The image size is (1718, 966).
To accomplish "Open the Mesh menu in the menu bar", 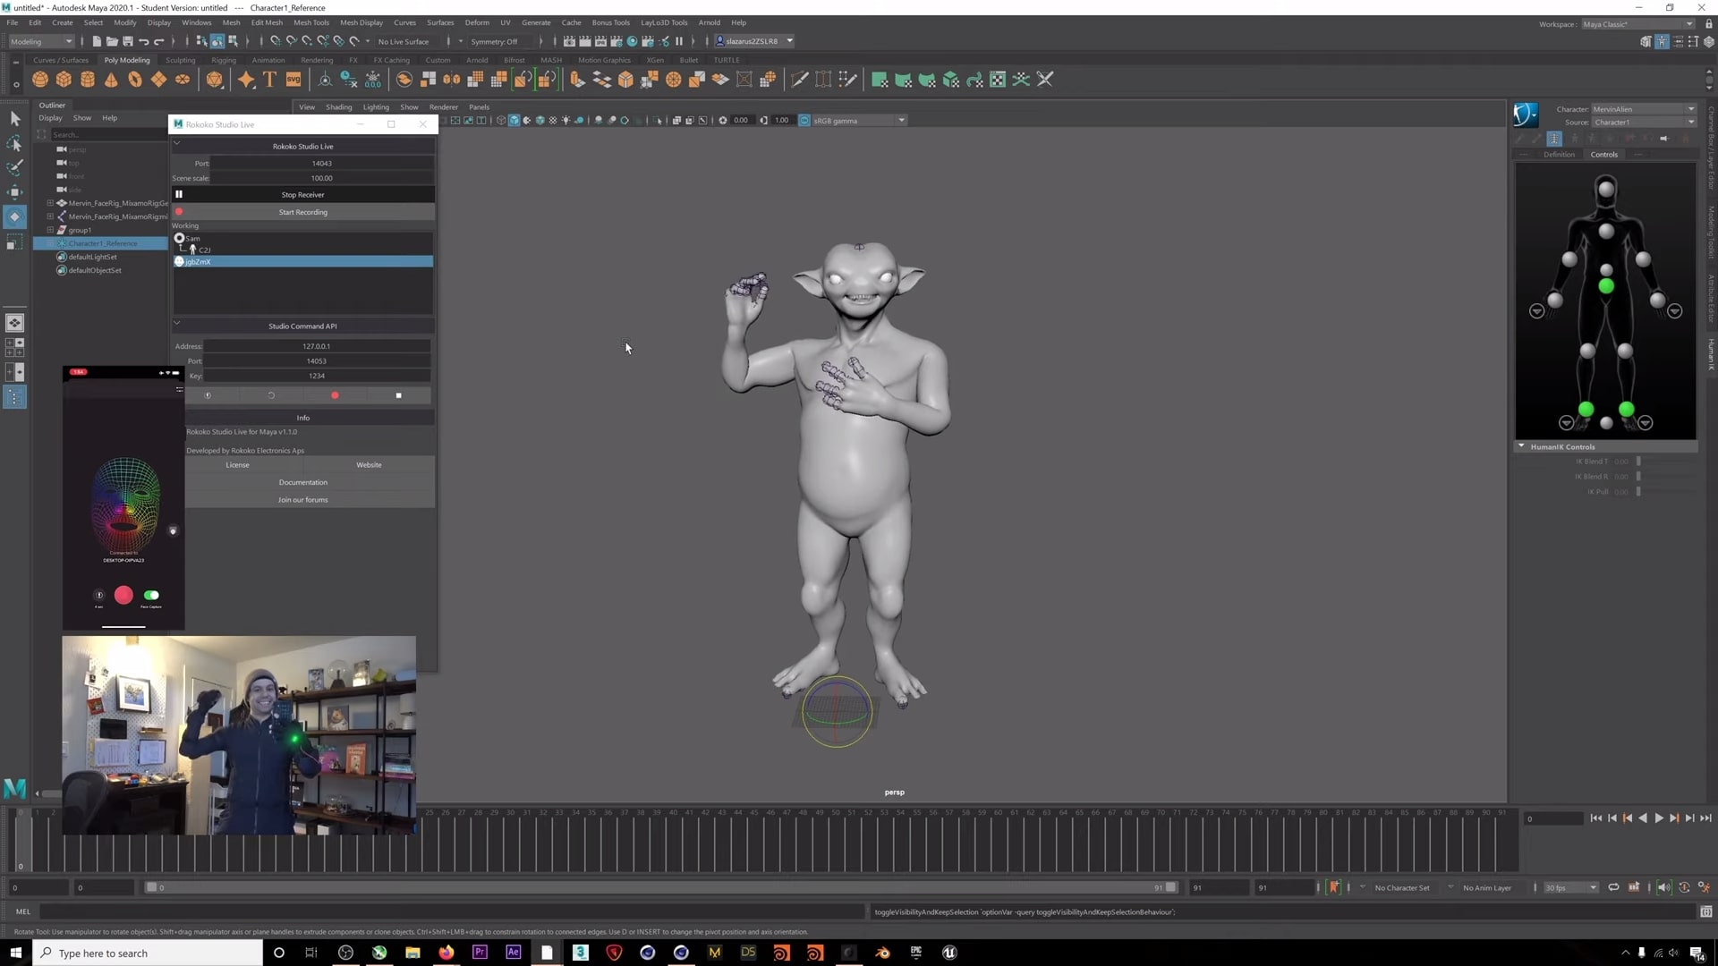I will (231, 22).
